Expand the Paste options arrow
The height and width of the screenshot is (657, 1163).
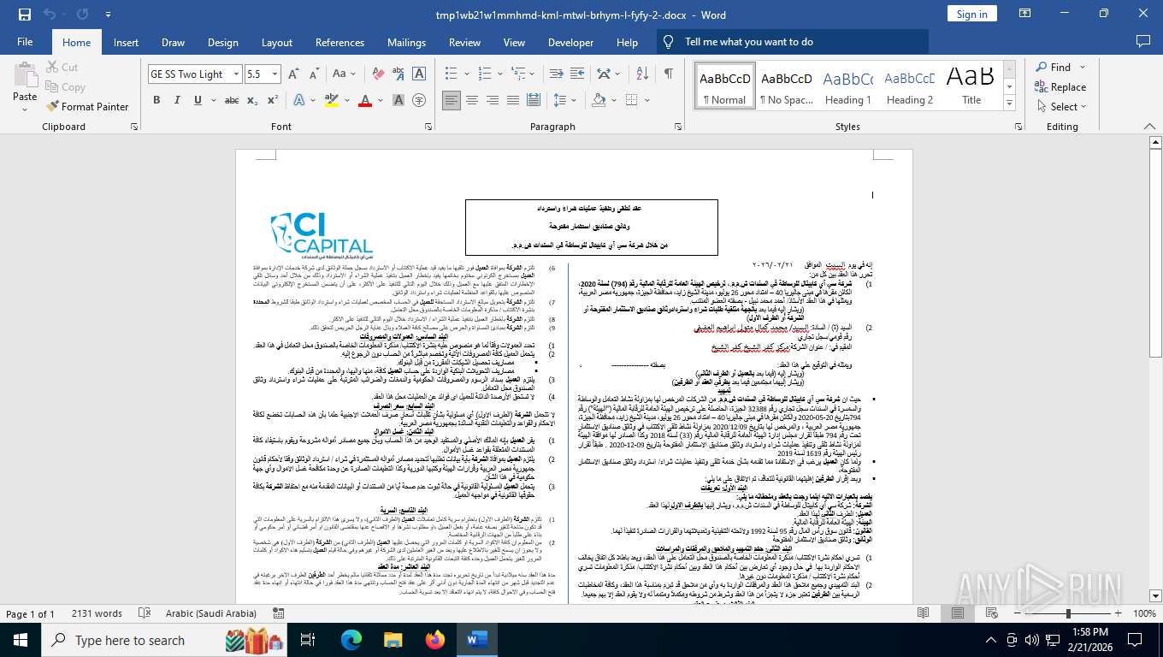point(25,109)
